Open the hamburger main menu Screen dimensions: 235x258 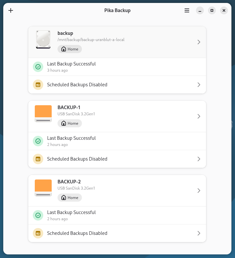[187, 10]
